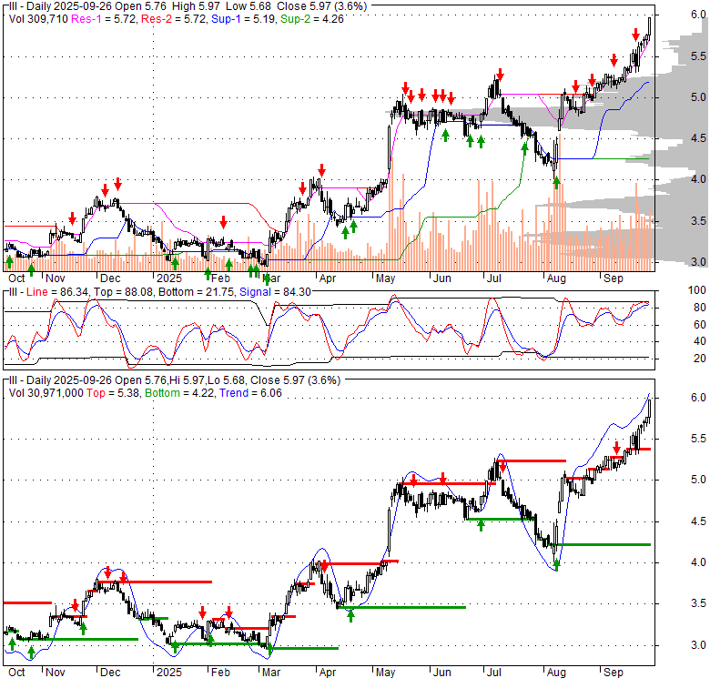710x678 pixels.
Task: Click the 'Vol 30,971,000' label in bottom chart
Action: 46,393
